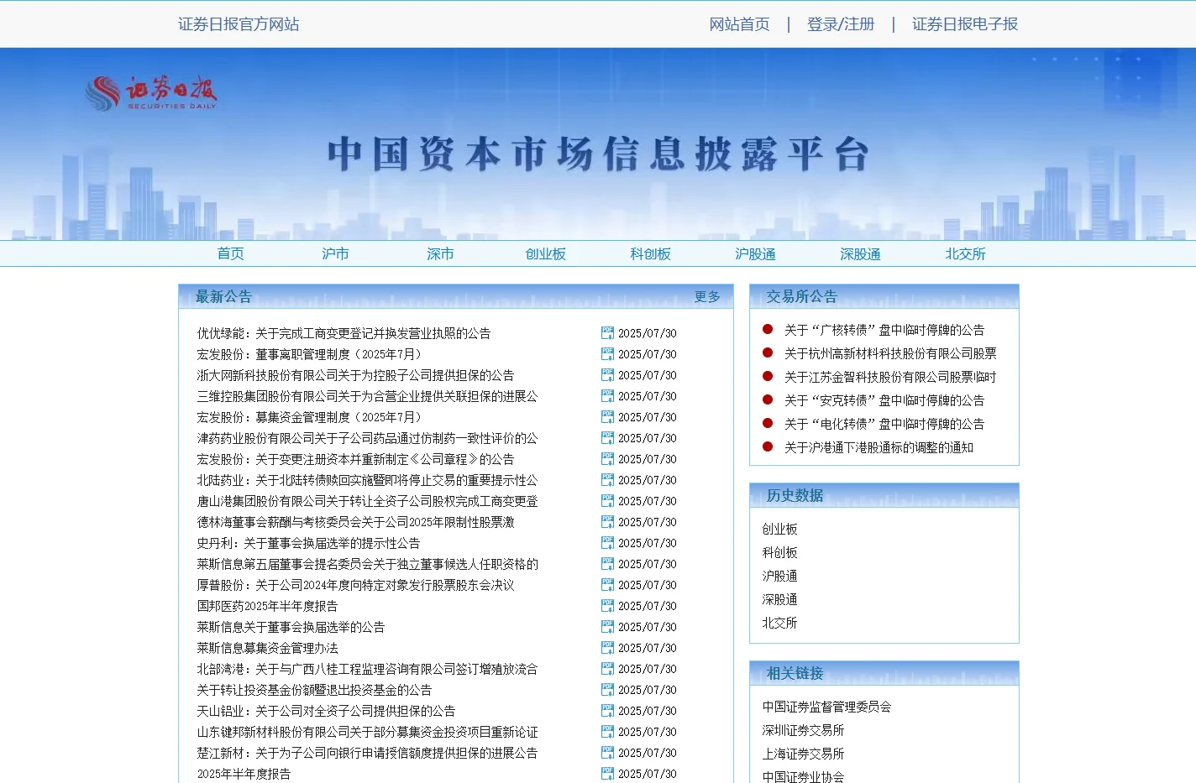Select 深股通 navigation tab

coord(860,253)
